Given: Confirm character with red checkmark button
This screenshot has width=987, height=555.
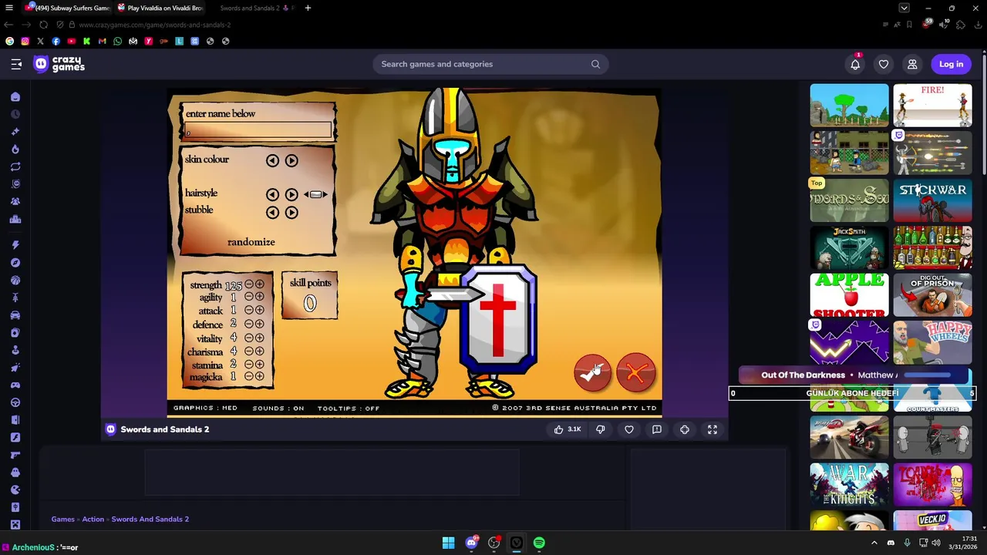Looking at the screenshot, I should 592,373.
